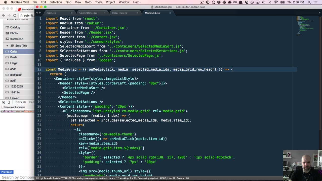This screenshot has height=181, width=322.
Task: Go to next tab with the right arrow
Action: point(39,13)
